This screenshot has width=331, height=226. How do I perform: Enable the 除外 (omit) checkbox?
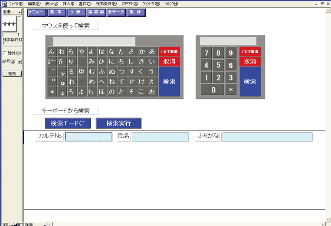tap(5, 53)
